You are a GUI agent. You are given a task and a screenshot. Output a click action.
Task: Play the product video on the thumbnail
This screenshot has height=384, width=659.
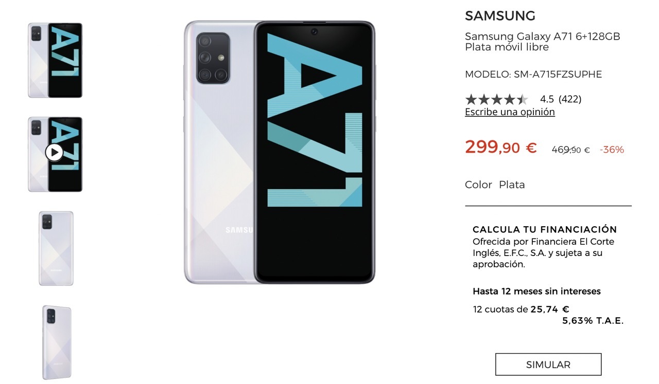(x=54, y=152)
